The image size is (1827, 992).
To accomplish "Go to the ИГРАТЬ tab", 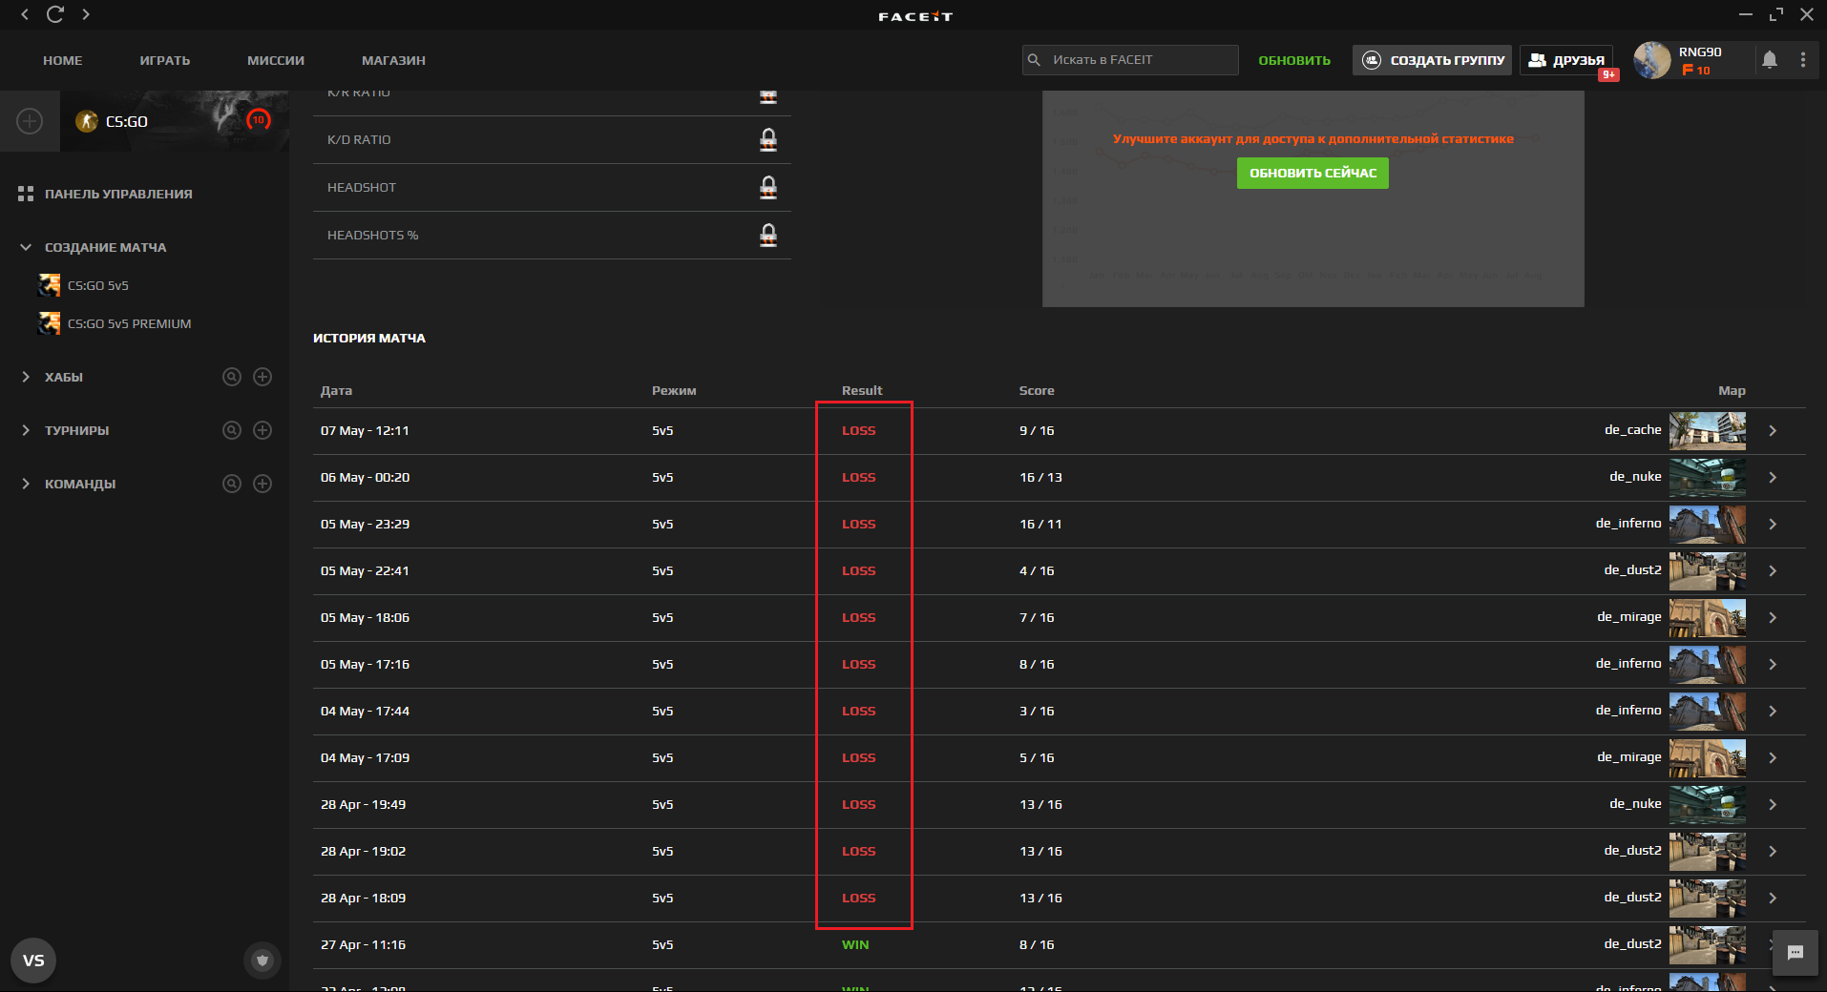I will point(165,60).
